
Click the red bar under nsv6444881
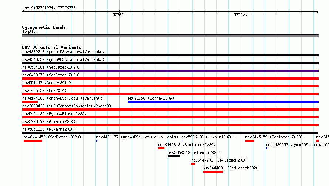click(x=213, y=172)
